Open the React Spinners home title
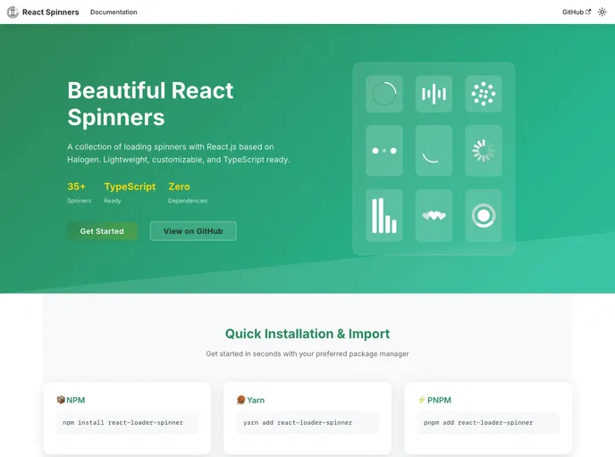 click(51, 12)
